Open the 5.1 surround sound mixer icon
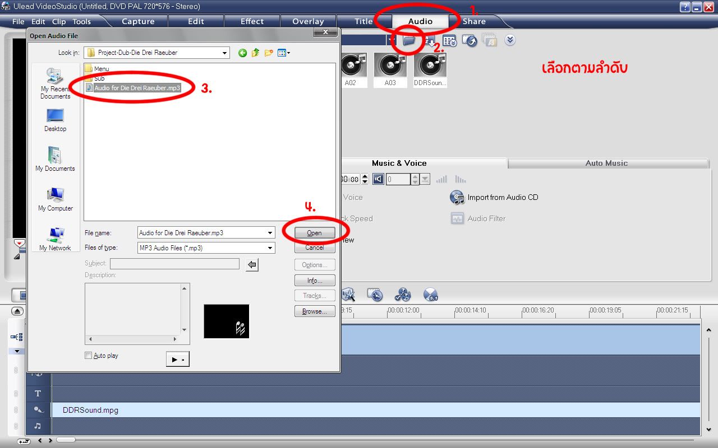718x448 pixels. [430, 295]
